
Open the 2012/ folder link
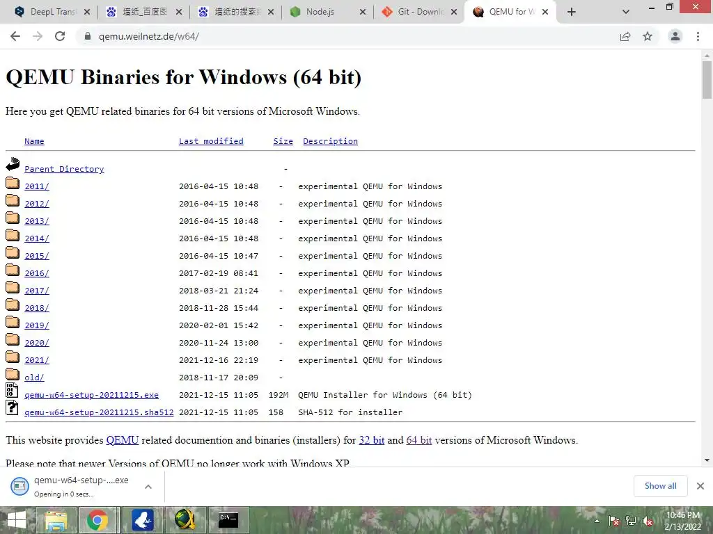37,204
